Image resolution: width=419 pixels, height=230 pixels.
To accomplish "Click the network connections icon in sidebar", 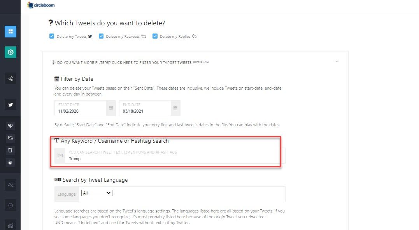I will [10, 185].
